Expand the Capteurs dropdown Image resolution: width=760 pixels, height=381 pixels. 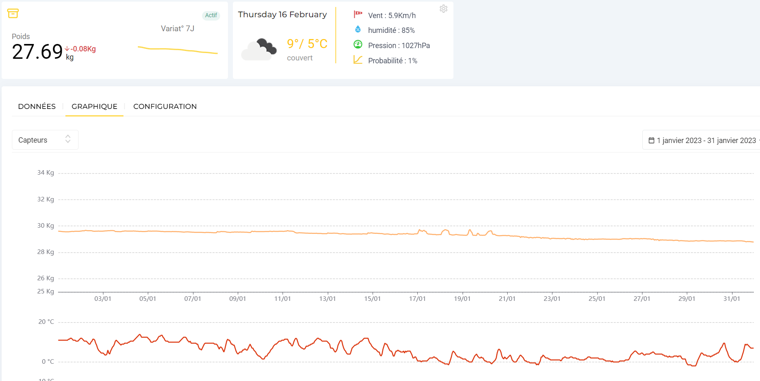[x=45, y=140]
